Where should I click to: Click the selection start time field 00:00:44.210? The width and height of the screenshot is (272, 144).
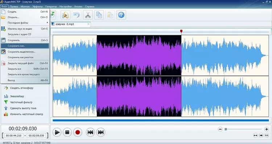tap(13, 136)
